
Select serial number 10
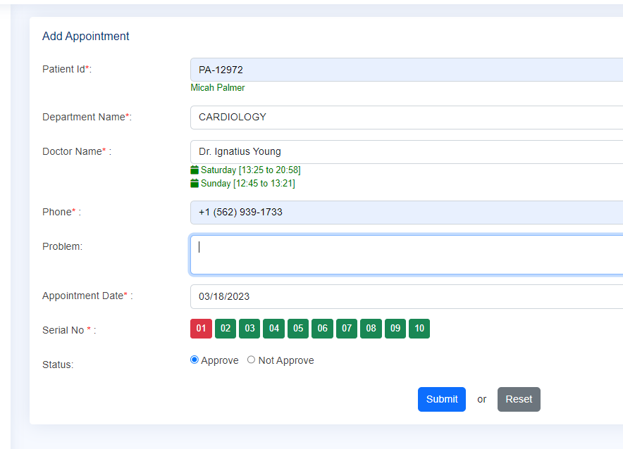point(419,329)
